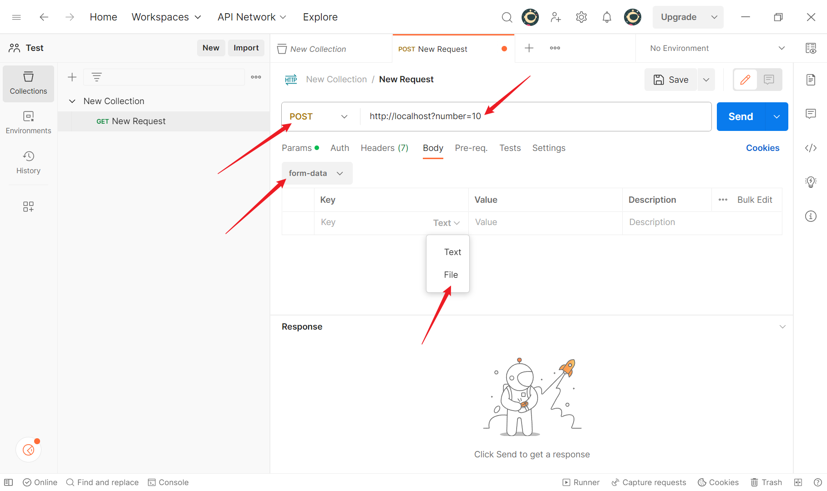
Task: Open the Text key type dropdown
Action: tap(446, 223)
